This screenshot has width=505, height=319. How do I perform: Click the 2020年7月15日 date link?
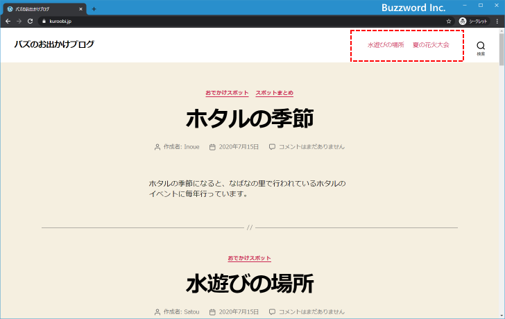[x=239, y=147]
